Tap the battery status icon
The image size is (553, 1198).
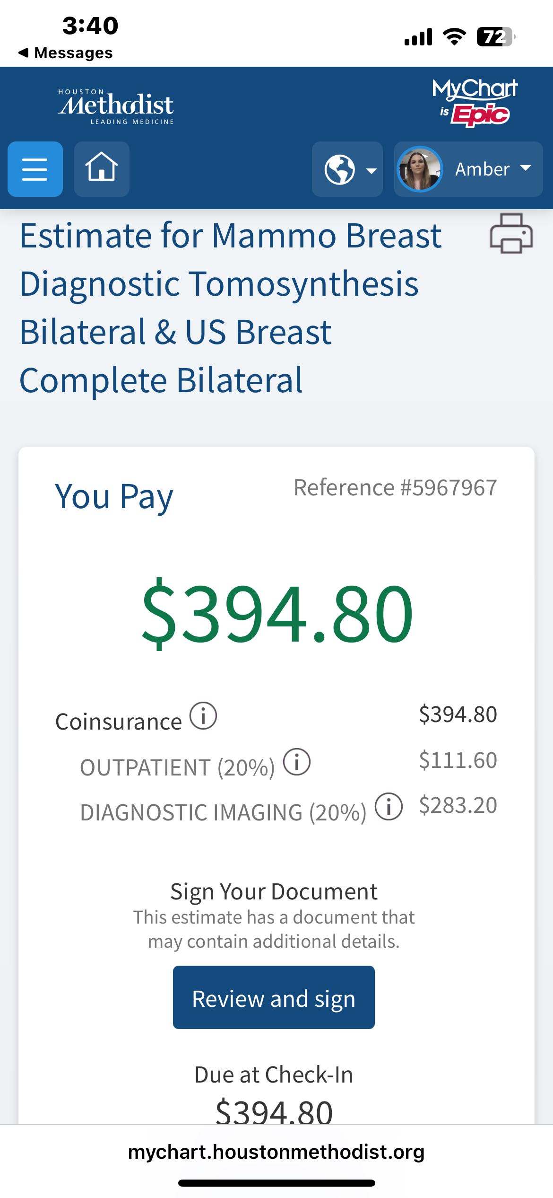point(494,36)
